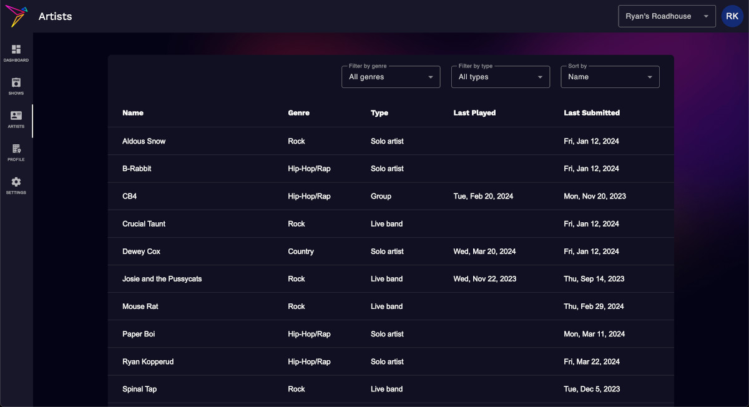
Task: Click the app logo in the top-left corner
Action: point(16,16)
